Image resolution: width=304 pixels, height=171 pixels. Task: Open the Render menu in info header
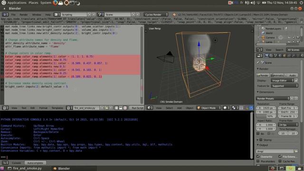coord(23,15)
